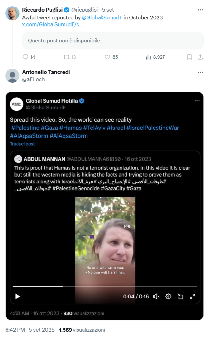Viewport: 208px width, 339px height.
Task: Open more options on Global Sumud Flotilla tweet
Action: point(197,101)
